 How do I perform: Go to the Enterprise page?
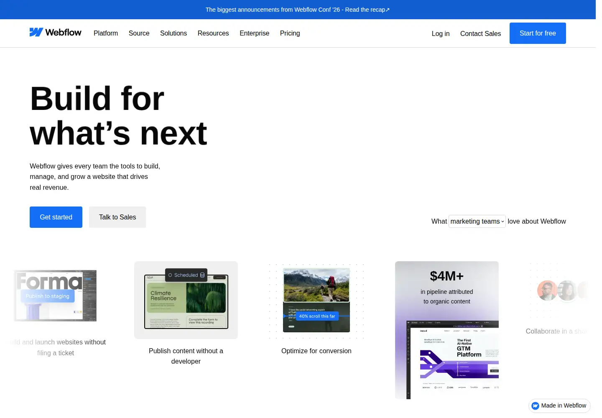[254, 33]
